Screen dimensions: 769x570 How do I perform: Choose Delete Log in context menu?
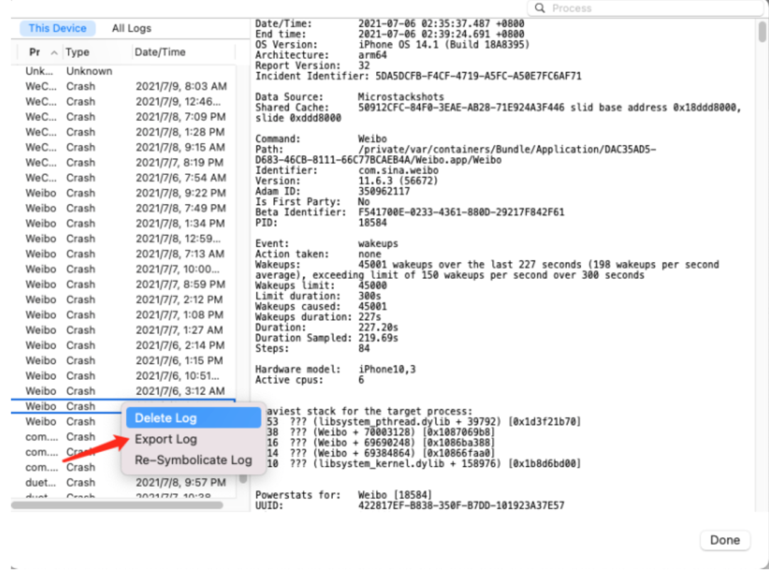tap(193, 418)
